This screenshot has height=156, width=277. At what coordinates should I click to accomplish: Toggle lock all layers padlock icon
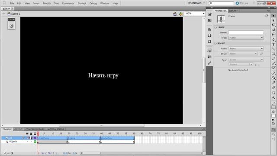31,133
